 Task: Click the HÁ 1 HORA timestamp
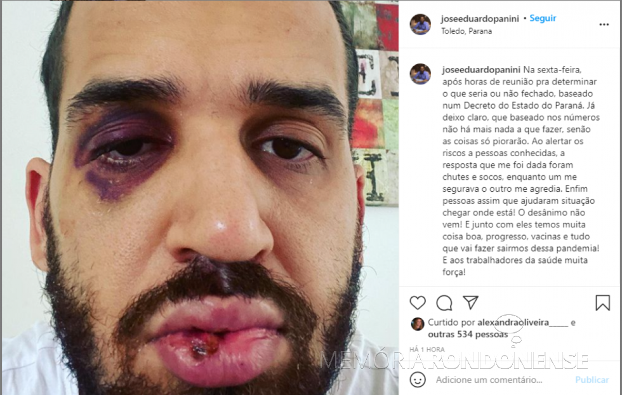tap(427, 349)
